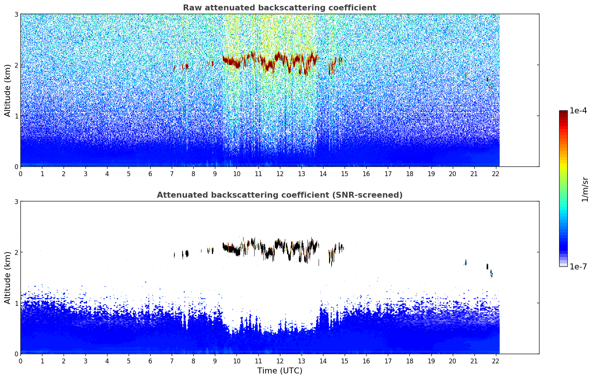The height and width of the screenshot is (379, 593).
Task: Click the colorbar '1e-7' minimum label
Action: coord(578,266)
